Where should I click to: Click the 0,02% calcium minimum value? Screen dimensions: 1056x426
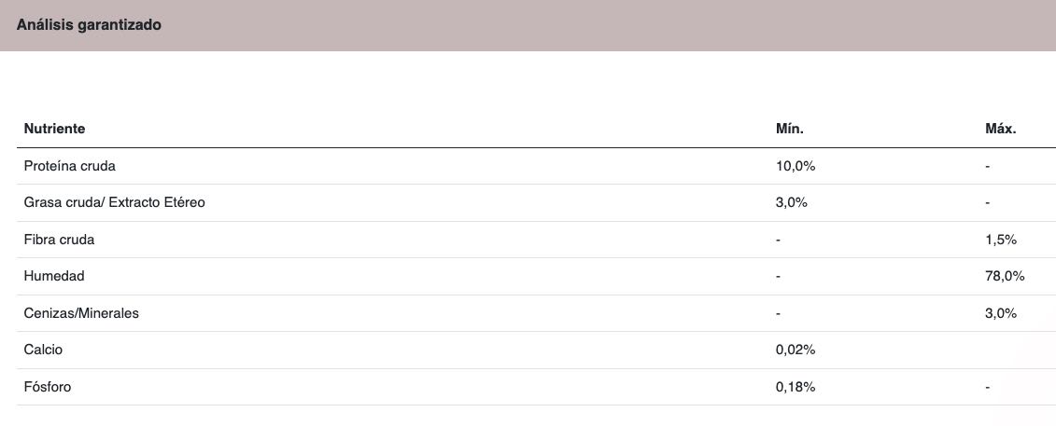click(x=796, y=350)
